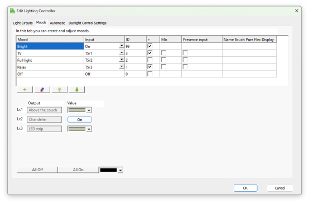The image size is (309, 204).
Task: Expand the Lc1 value color dropdown arrow
Action: tap(89, 110)
